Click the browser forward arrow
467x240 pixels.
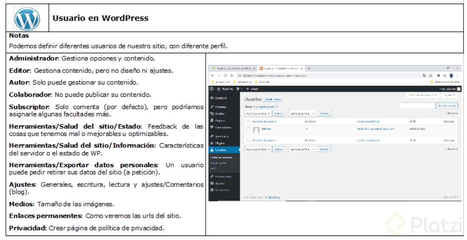[x=219, y=76]
